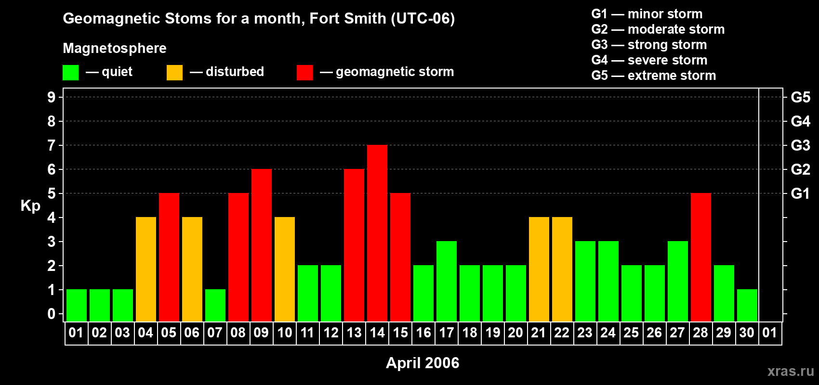Image resolution: width=819 pixels, height=385 pixels.
Task: Click the orange disturbed legend swatch
Action: pyautogui.click(x=174, y=73)
